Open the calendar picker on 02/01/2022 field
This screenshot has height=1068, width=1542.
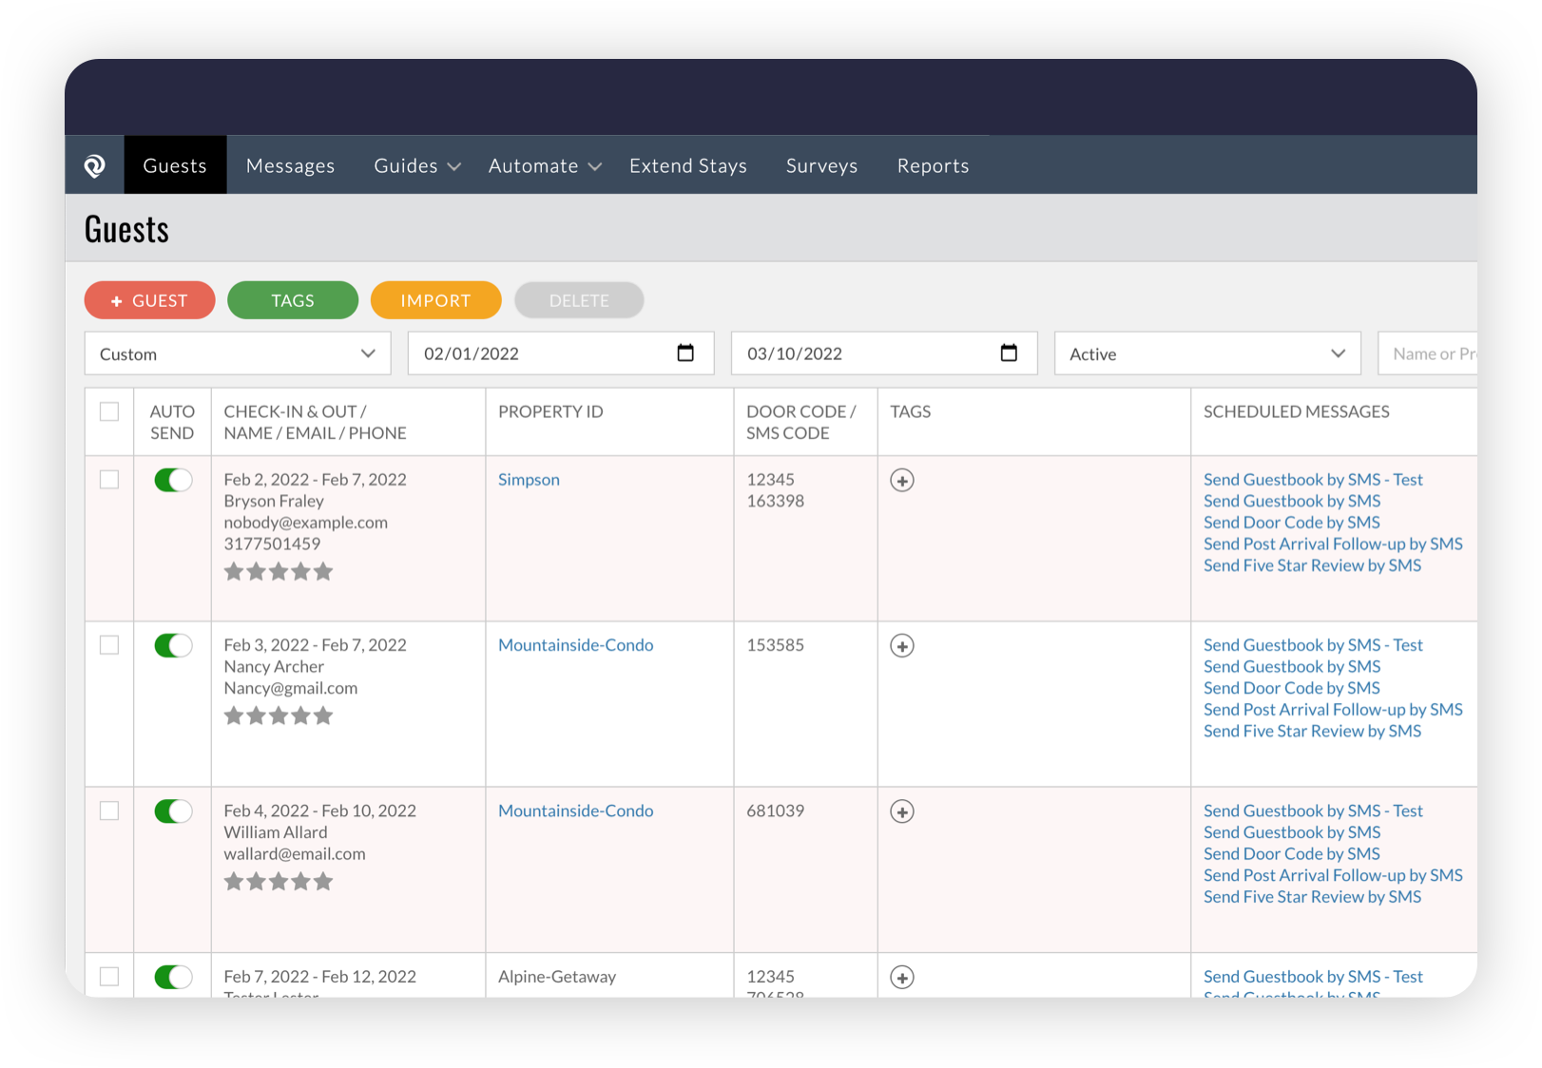click(x=685, y=353)
